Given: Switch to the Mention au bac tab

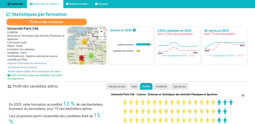Looking at the screenshot, I should point(117,87).
